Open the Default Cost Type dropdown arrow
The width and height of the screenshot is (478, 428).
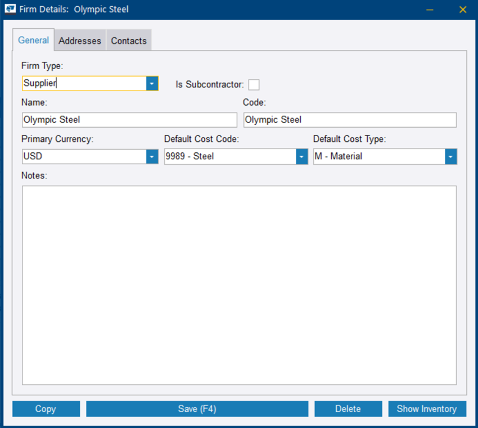point(450,156)
